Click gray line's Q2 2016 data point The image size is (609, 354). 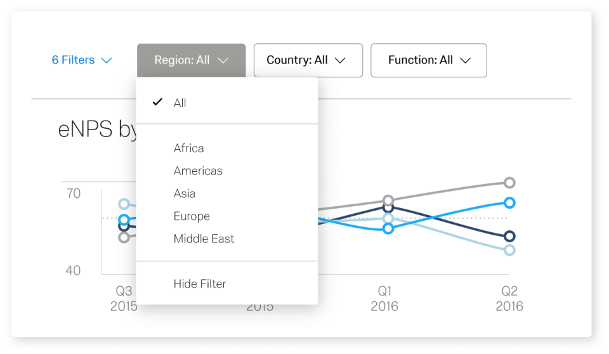point(509,183)
